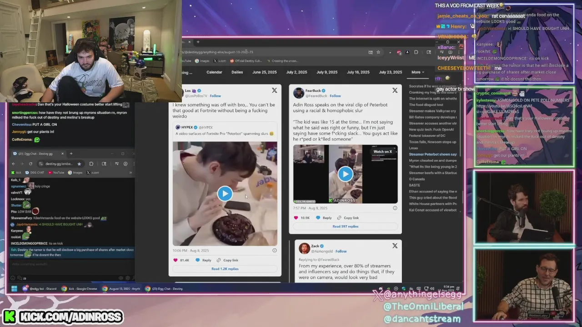Click the X logo on Zack's tweet
The height and width of the screenshot is (327, 582).
[395, 246]
